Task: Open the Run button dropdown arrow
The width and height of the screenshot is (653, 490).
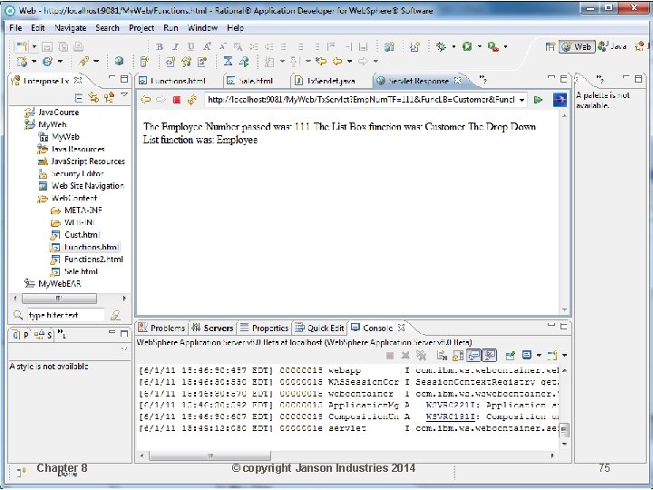Action: pos(480,46)
